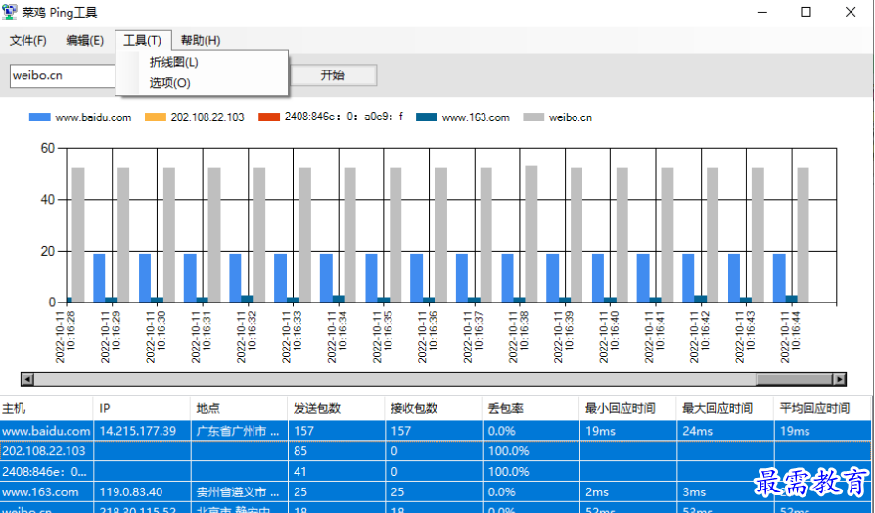Click the www.baidu.com blue legend swatch
The image size is (875, 513).
coord(39,117)
